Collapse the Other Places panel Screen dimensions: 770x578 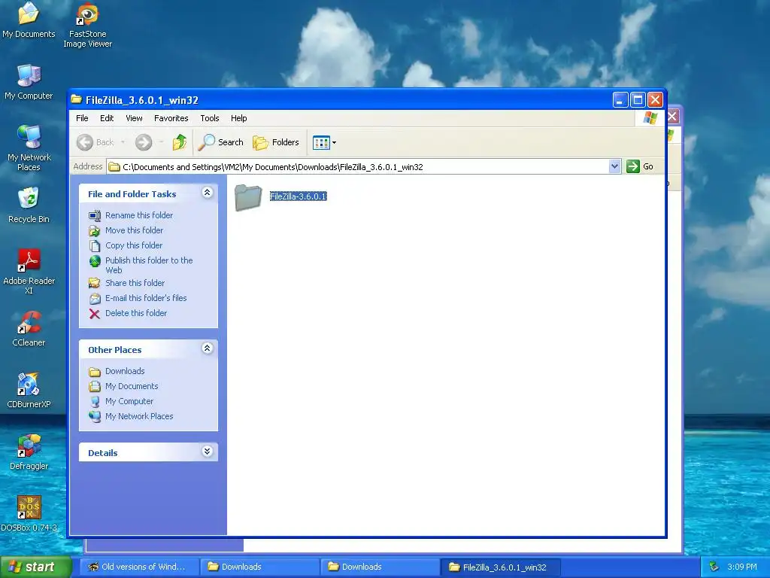point(208,348)
